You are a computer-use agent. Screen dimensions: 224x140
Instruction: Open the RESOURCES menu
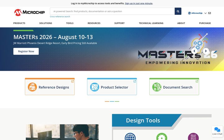(94, 23)
